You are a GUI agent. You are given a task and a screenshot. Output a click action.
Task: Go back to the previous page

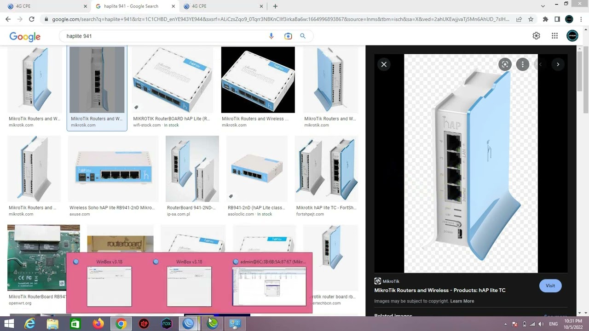tap(8, 19)
